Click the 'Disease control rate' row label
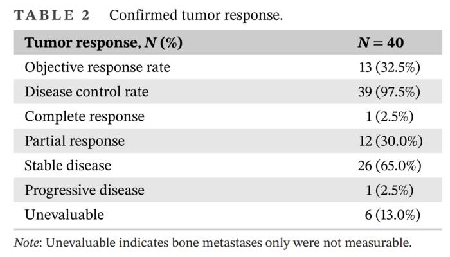450x257 pixels. (87, 92)
